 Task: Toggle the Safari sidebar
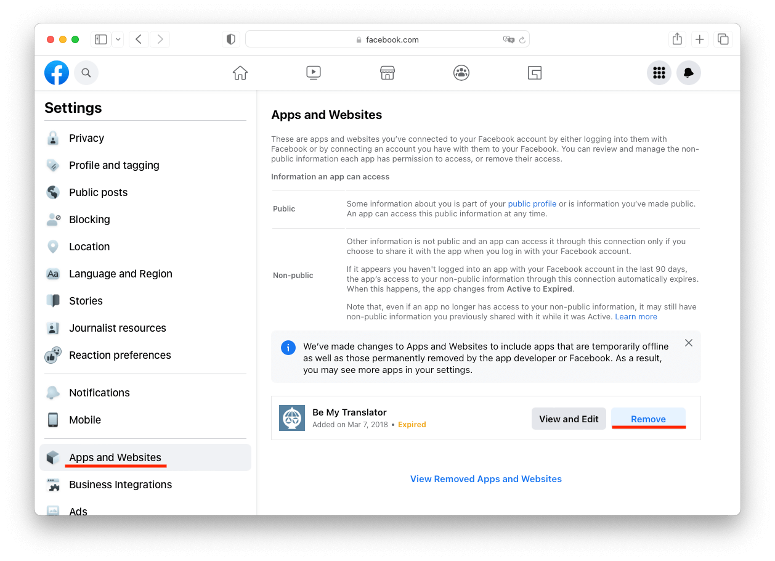(x=101, y=39)
